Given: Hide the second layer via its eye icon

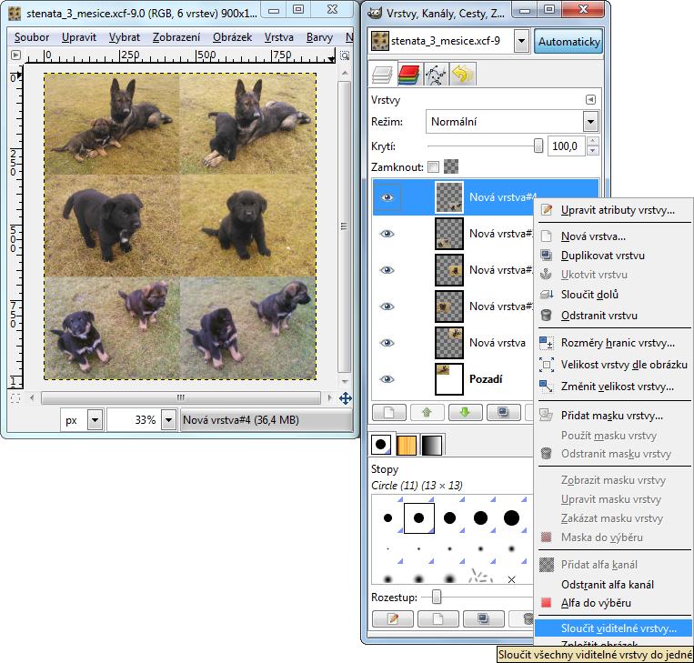Looking at the screenshot, I should point(387,234).
